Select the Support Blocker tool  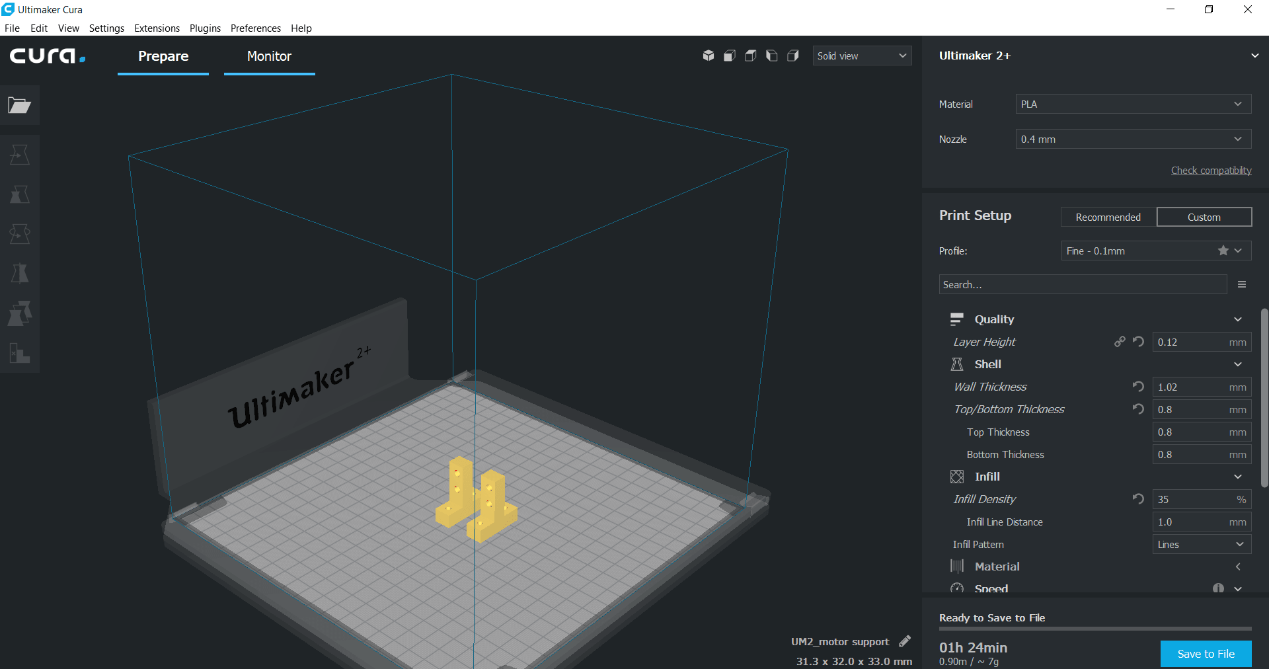click(19, 353)
